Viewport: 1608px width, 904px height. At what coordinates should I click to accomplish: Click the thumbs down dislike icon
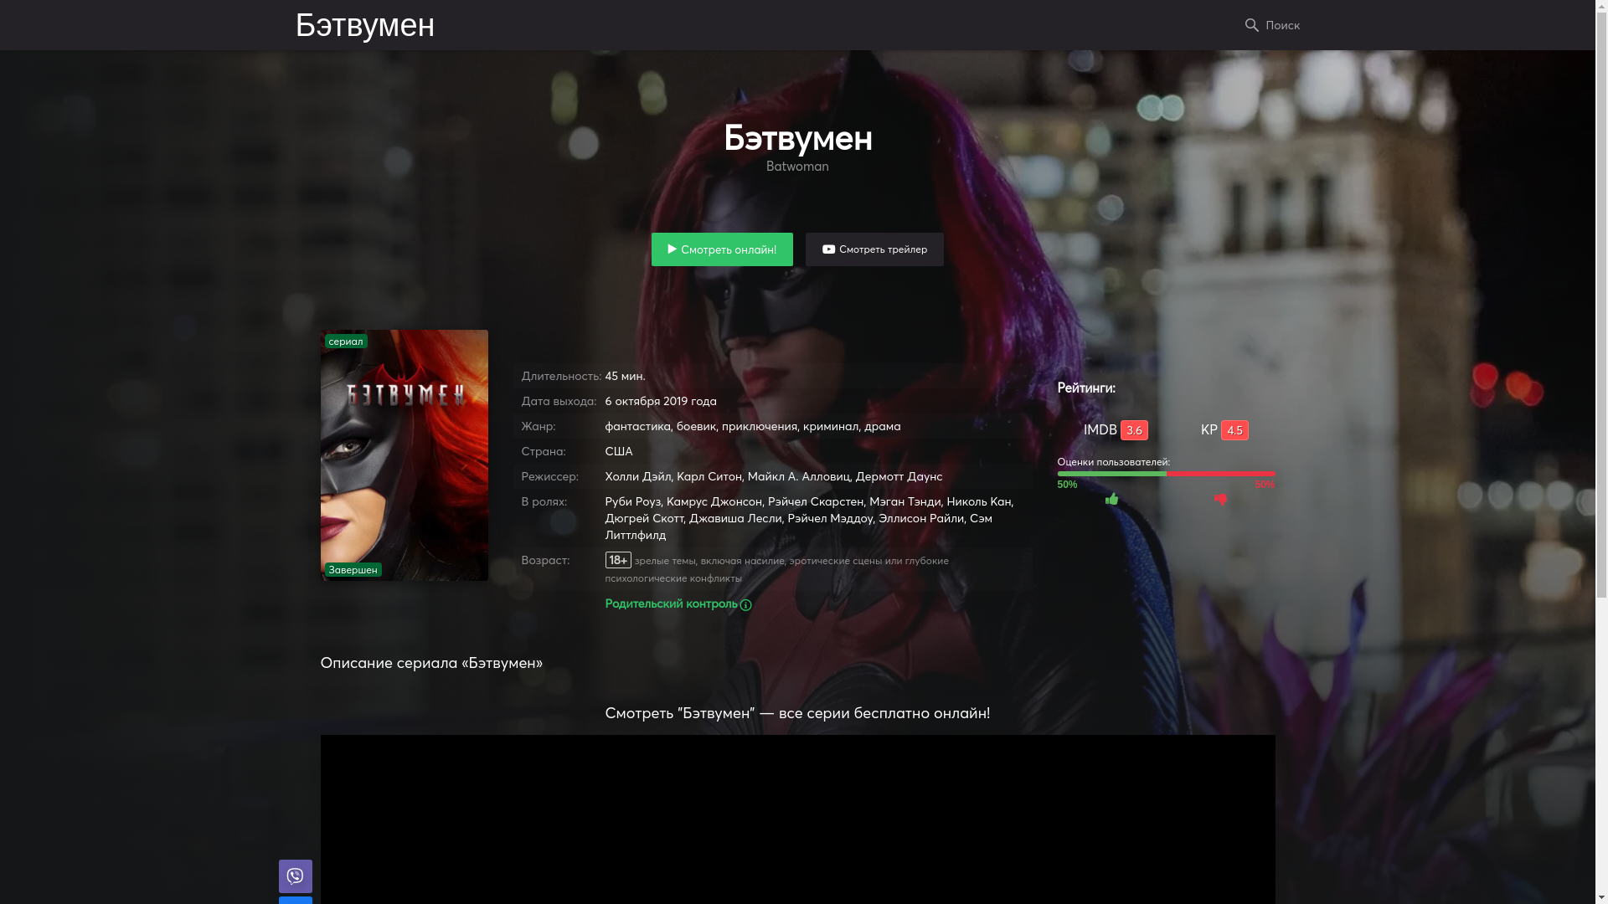(x=1220, y=499)
